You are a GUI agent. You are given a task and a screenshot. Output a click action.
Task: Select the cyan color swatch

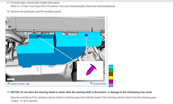(x=111, y=67)
